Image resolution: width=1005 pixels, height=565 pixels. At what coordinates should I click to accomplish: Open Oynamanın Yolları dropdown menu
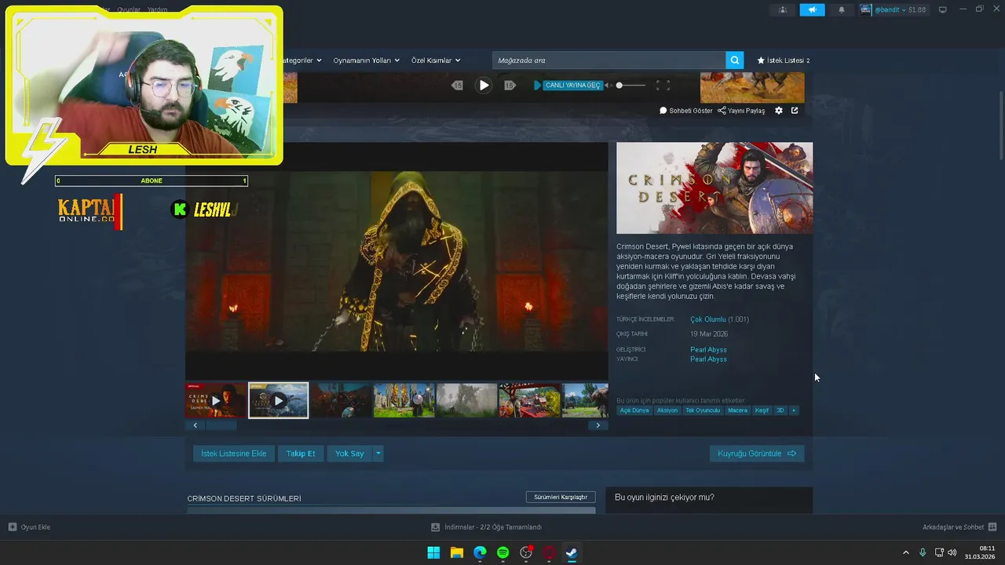tap(367, 60)
